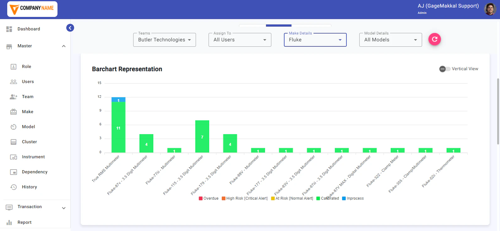
Task: Open the History clock icon
Action: tap(14, 187)
